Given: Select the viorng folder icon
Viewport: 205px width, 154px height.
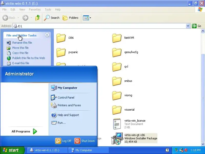Looking at the screenshot, I should (117, 95).
